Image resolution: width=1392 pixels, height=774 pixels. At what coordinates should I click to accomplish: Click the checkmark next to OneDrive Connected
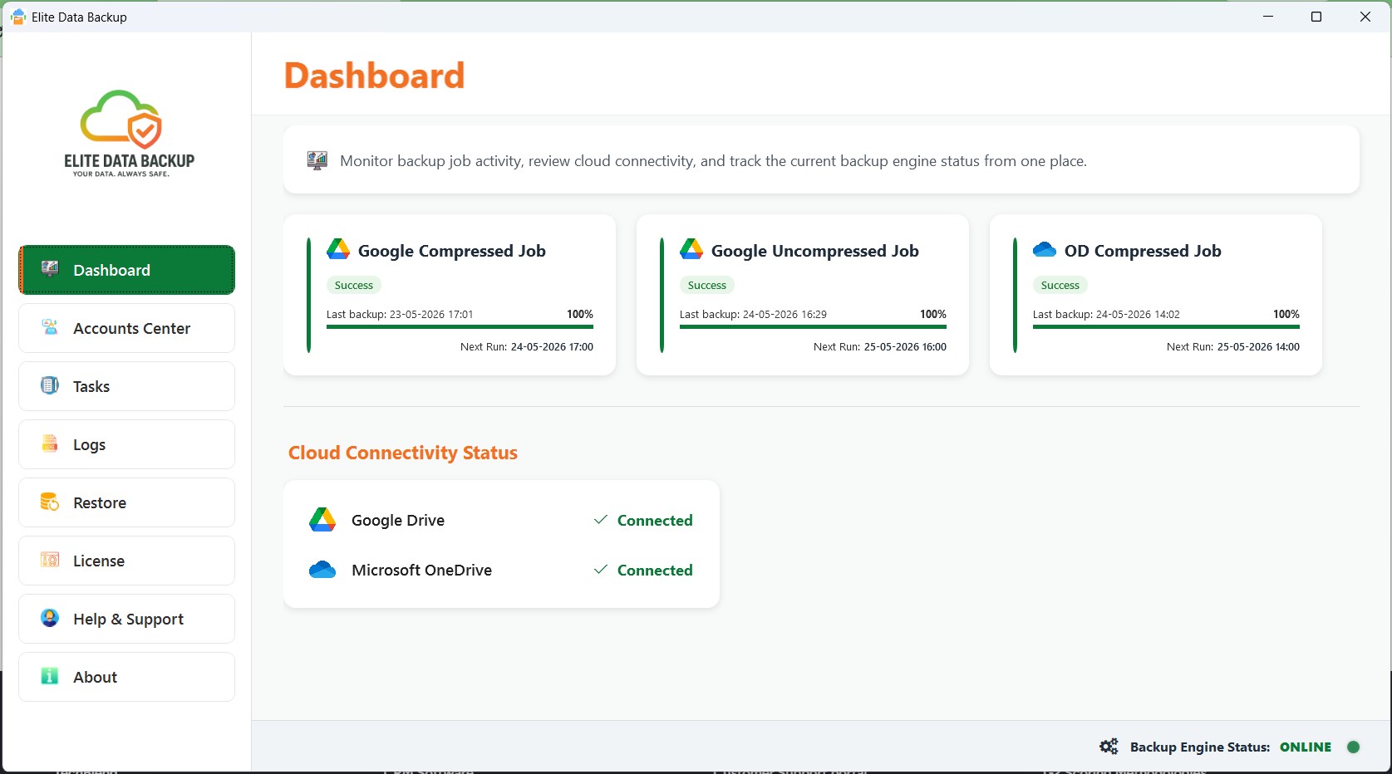600,570
